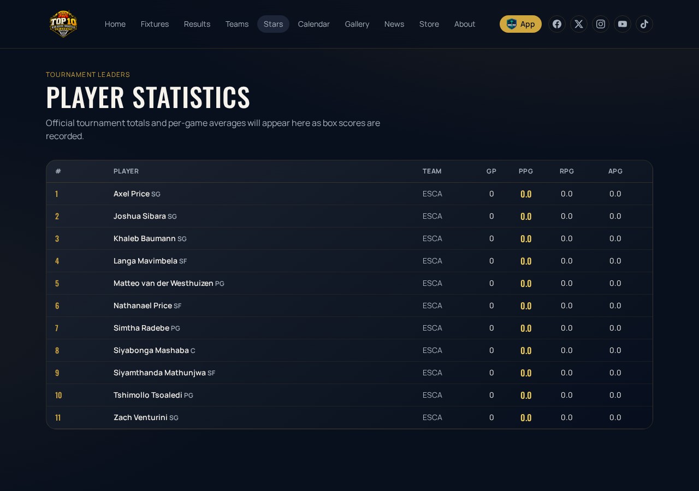
Task: Click the Tournament Leaders label
Action: click(88, 74)
